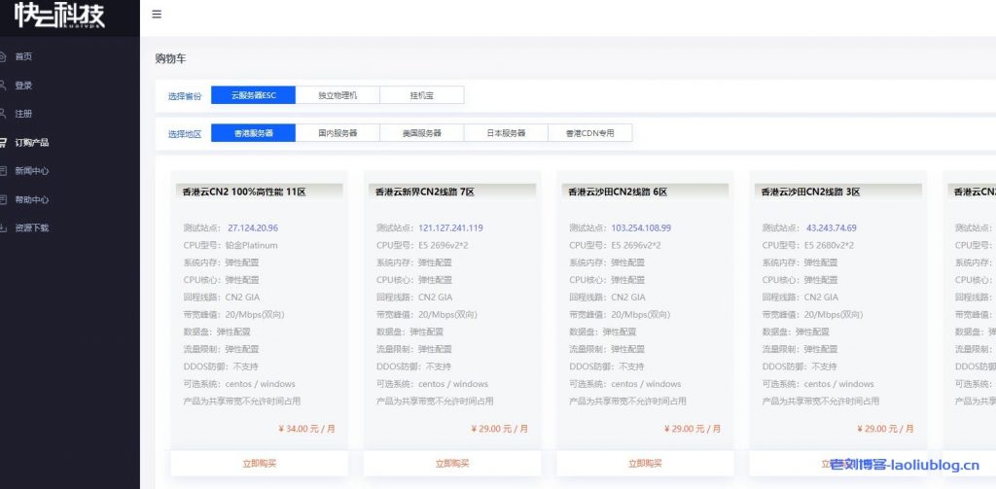Viewport: 996px width, 489px height.
Task: Click the cart icon beside 订购产品
Action: [3, 142]
